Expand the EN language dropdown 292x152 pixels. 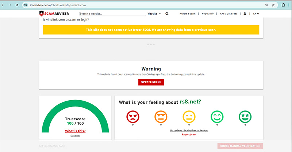(x=256, y=13)
